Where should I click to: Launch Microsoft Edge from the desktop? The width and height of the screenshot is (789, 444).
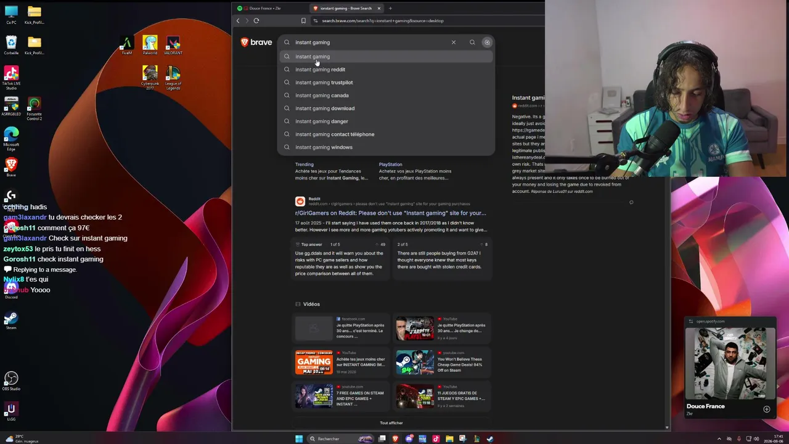click(x=11, y=139)
